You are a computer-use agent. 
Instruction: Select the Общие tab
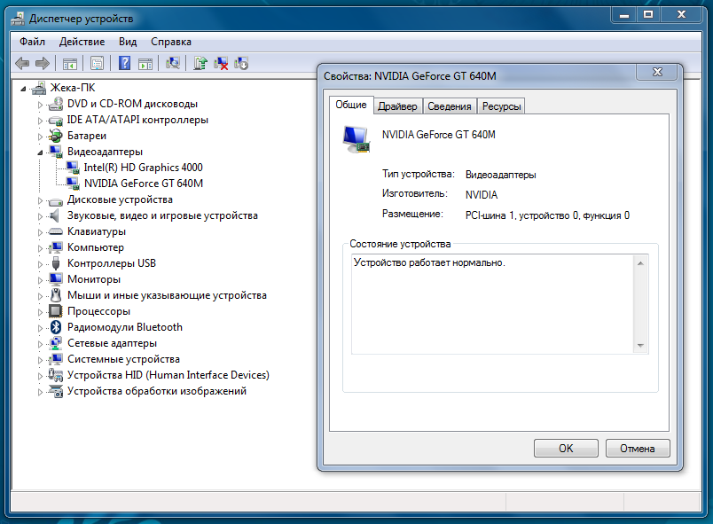[x=351, y=105]
